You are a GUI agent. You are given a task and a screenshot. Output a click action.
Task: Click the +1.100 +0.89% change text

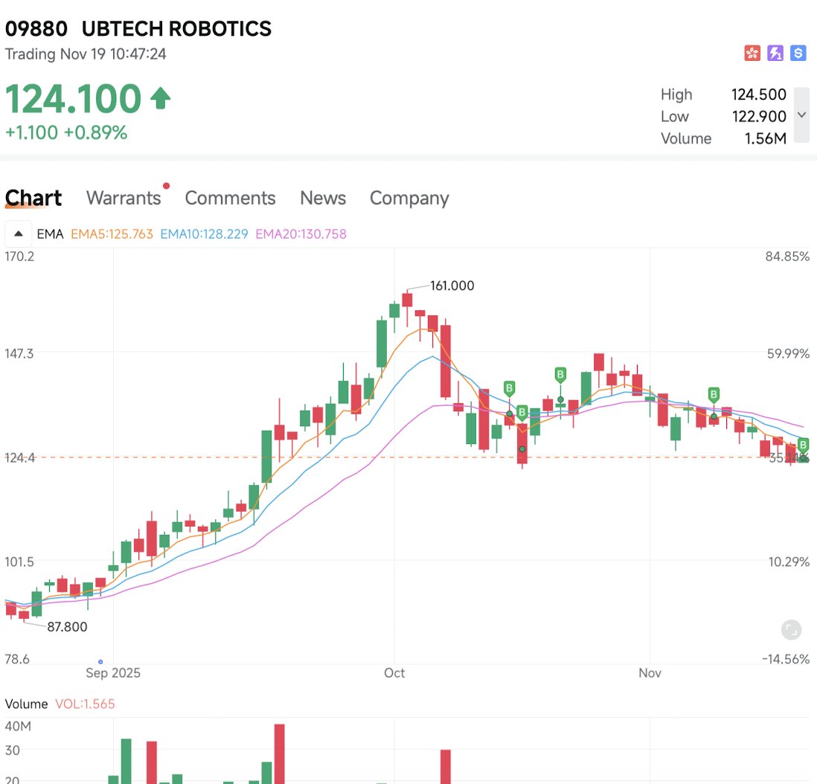click(66, 132)
